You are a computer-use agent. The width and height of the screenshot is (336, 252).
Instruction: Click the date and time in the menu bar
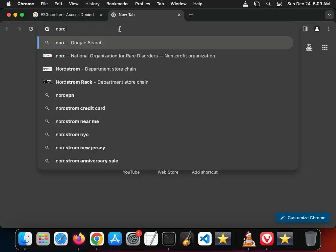pyautogui.click(x=308, y=4)
